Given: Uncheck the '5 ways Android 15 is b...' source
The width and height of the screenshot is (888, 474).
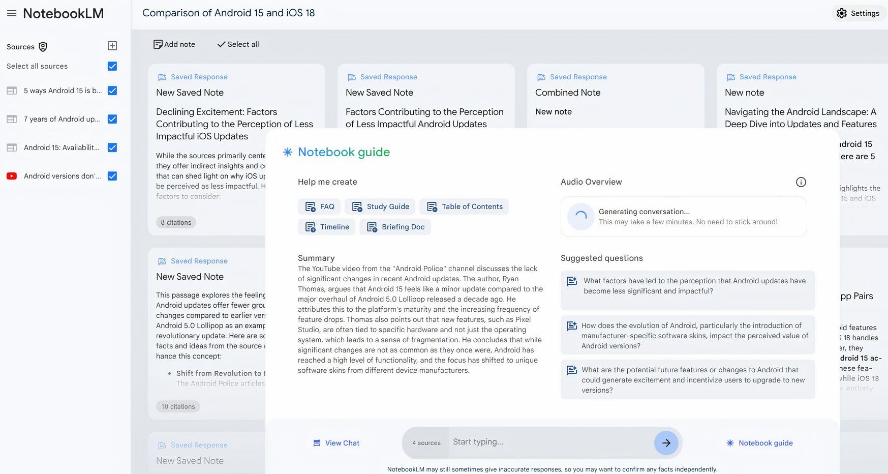Looking at the screenshot, I should pos(112,91).
